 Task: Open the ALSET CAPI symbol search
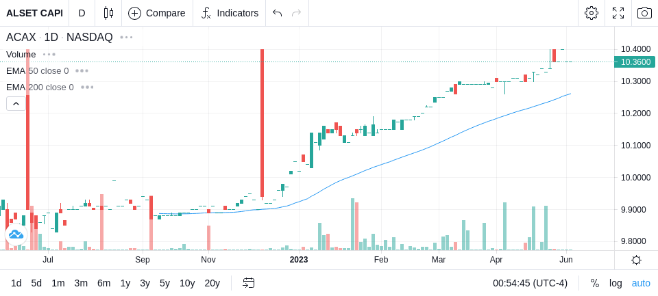point(34,13)
